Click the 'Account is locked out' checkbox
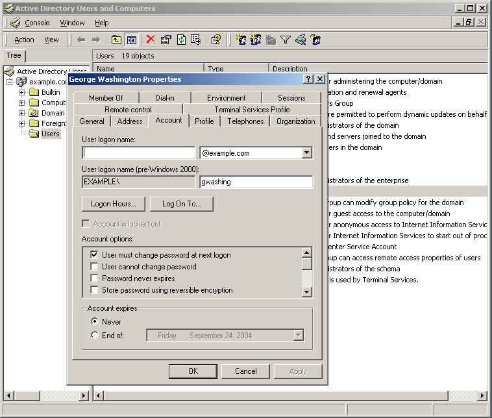Screen dimensions: 492x418 point(86,223)
